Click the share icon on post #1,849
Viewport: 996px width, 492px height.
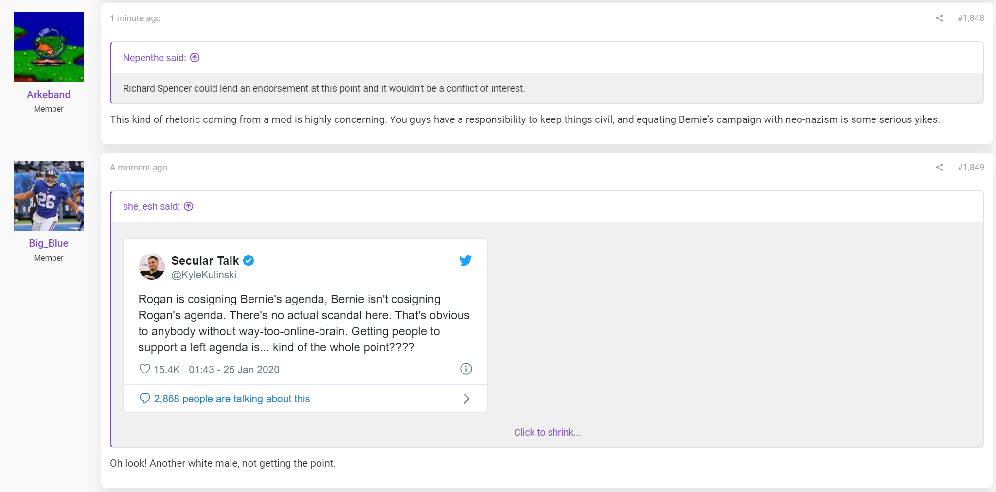[939, 167]
